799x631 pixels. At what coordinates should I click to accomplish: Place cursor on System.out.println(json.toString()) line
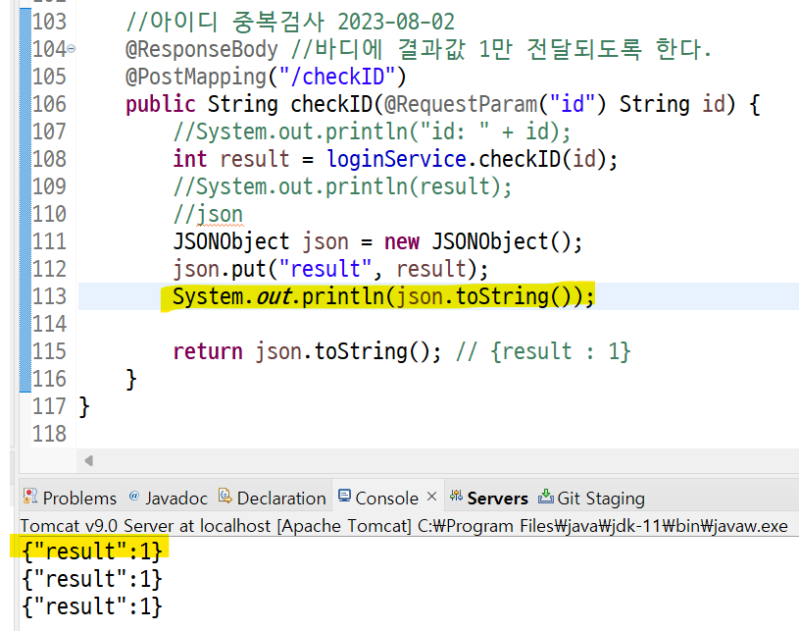tap(383, 296)
